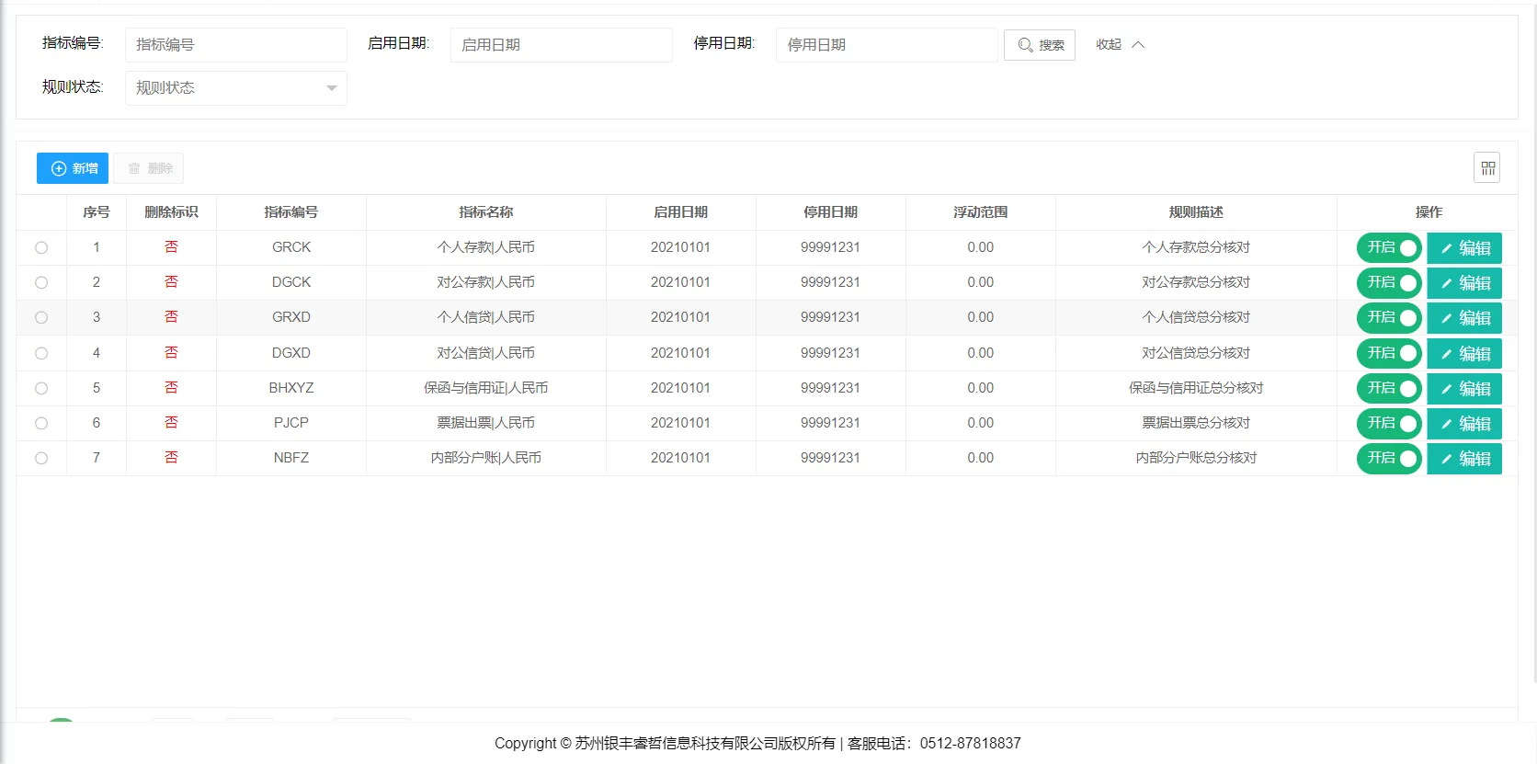Click the search magnifier button

pos(1040,45)
